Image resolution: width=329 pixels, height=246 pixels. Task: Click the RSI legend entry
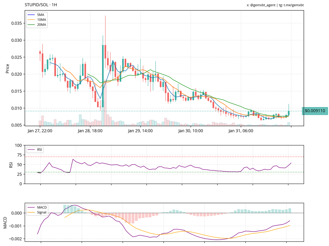pyautogui.click(x=35, y=150)
